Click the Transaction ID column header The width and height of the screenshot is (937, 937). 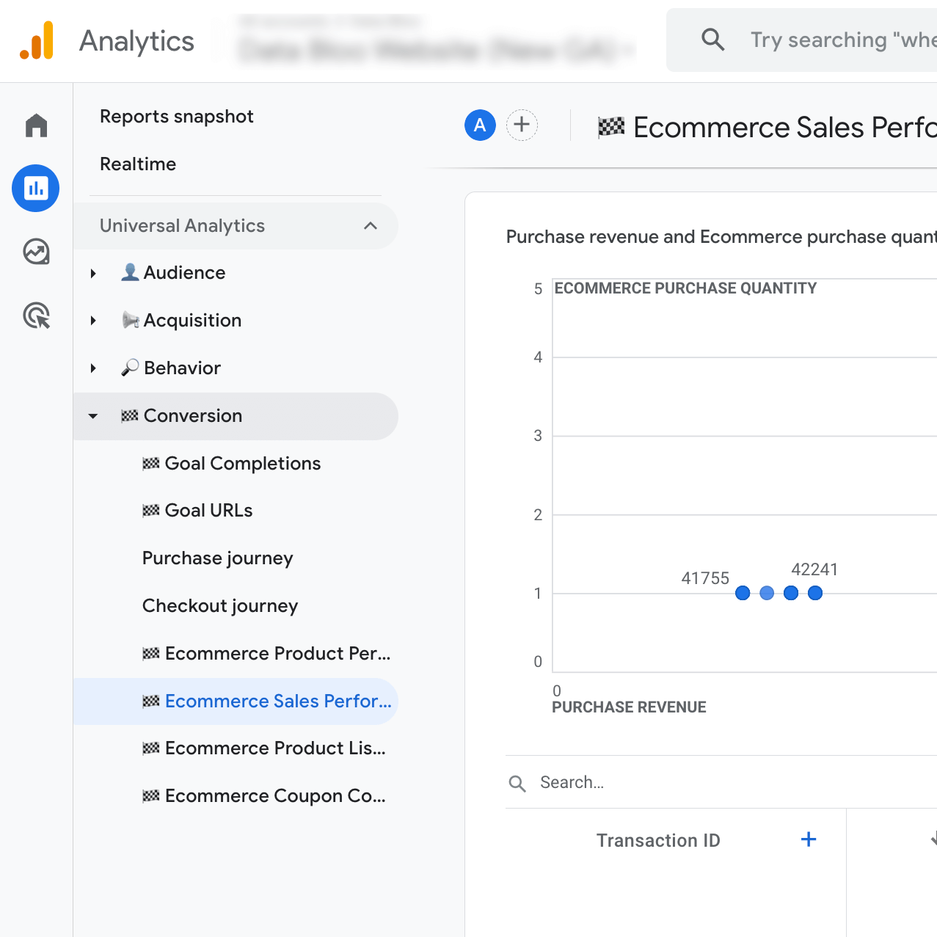[x=658, y=840]
